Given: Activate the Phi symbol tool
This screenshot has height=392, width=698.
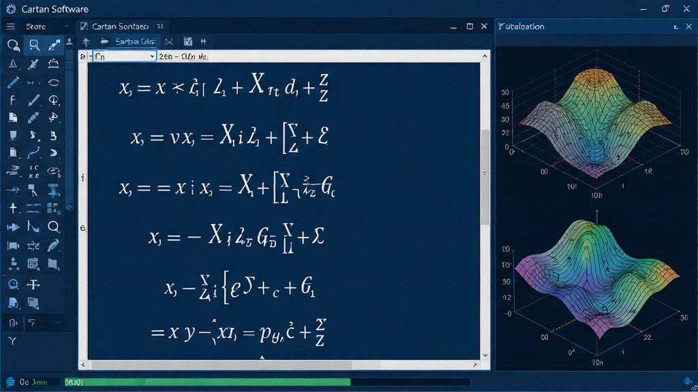Looking at the screenshot, I should tap(54, 100).
